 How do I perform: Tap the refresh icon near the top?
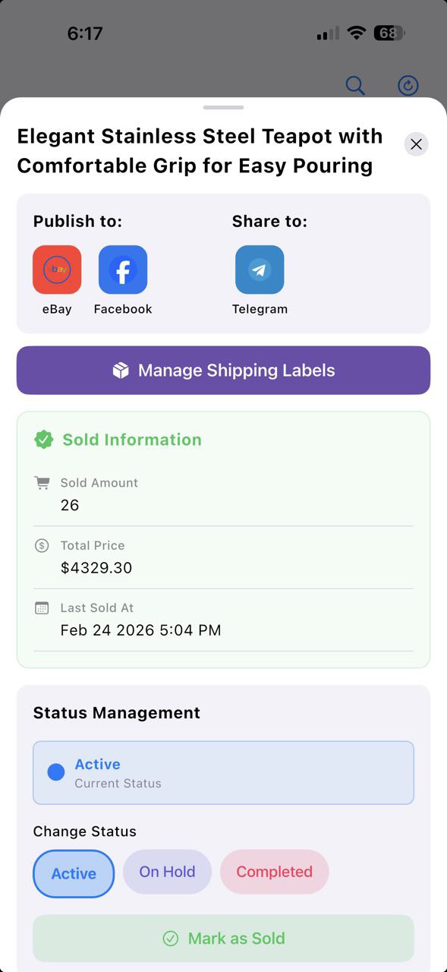tap(408, 85)
